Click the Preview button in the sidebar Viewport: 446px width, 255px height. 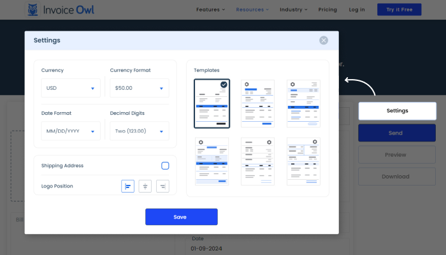click(397, 155)
